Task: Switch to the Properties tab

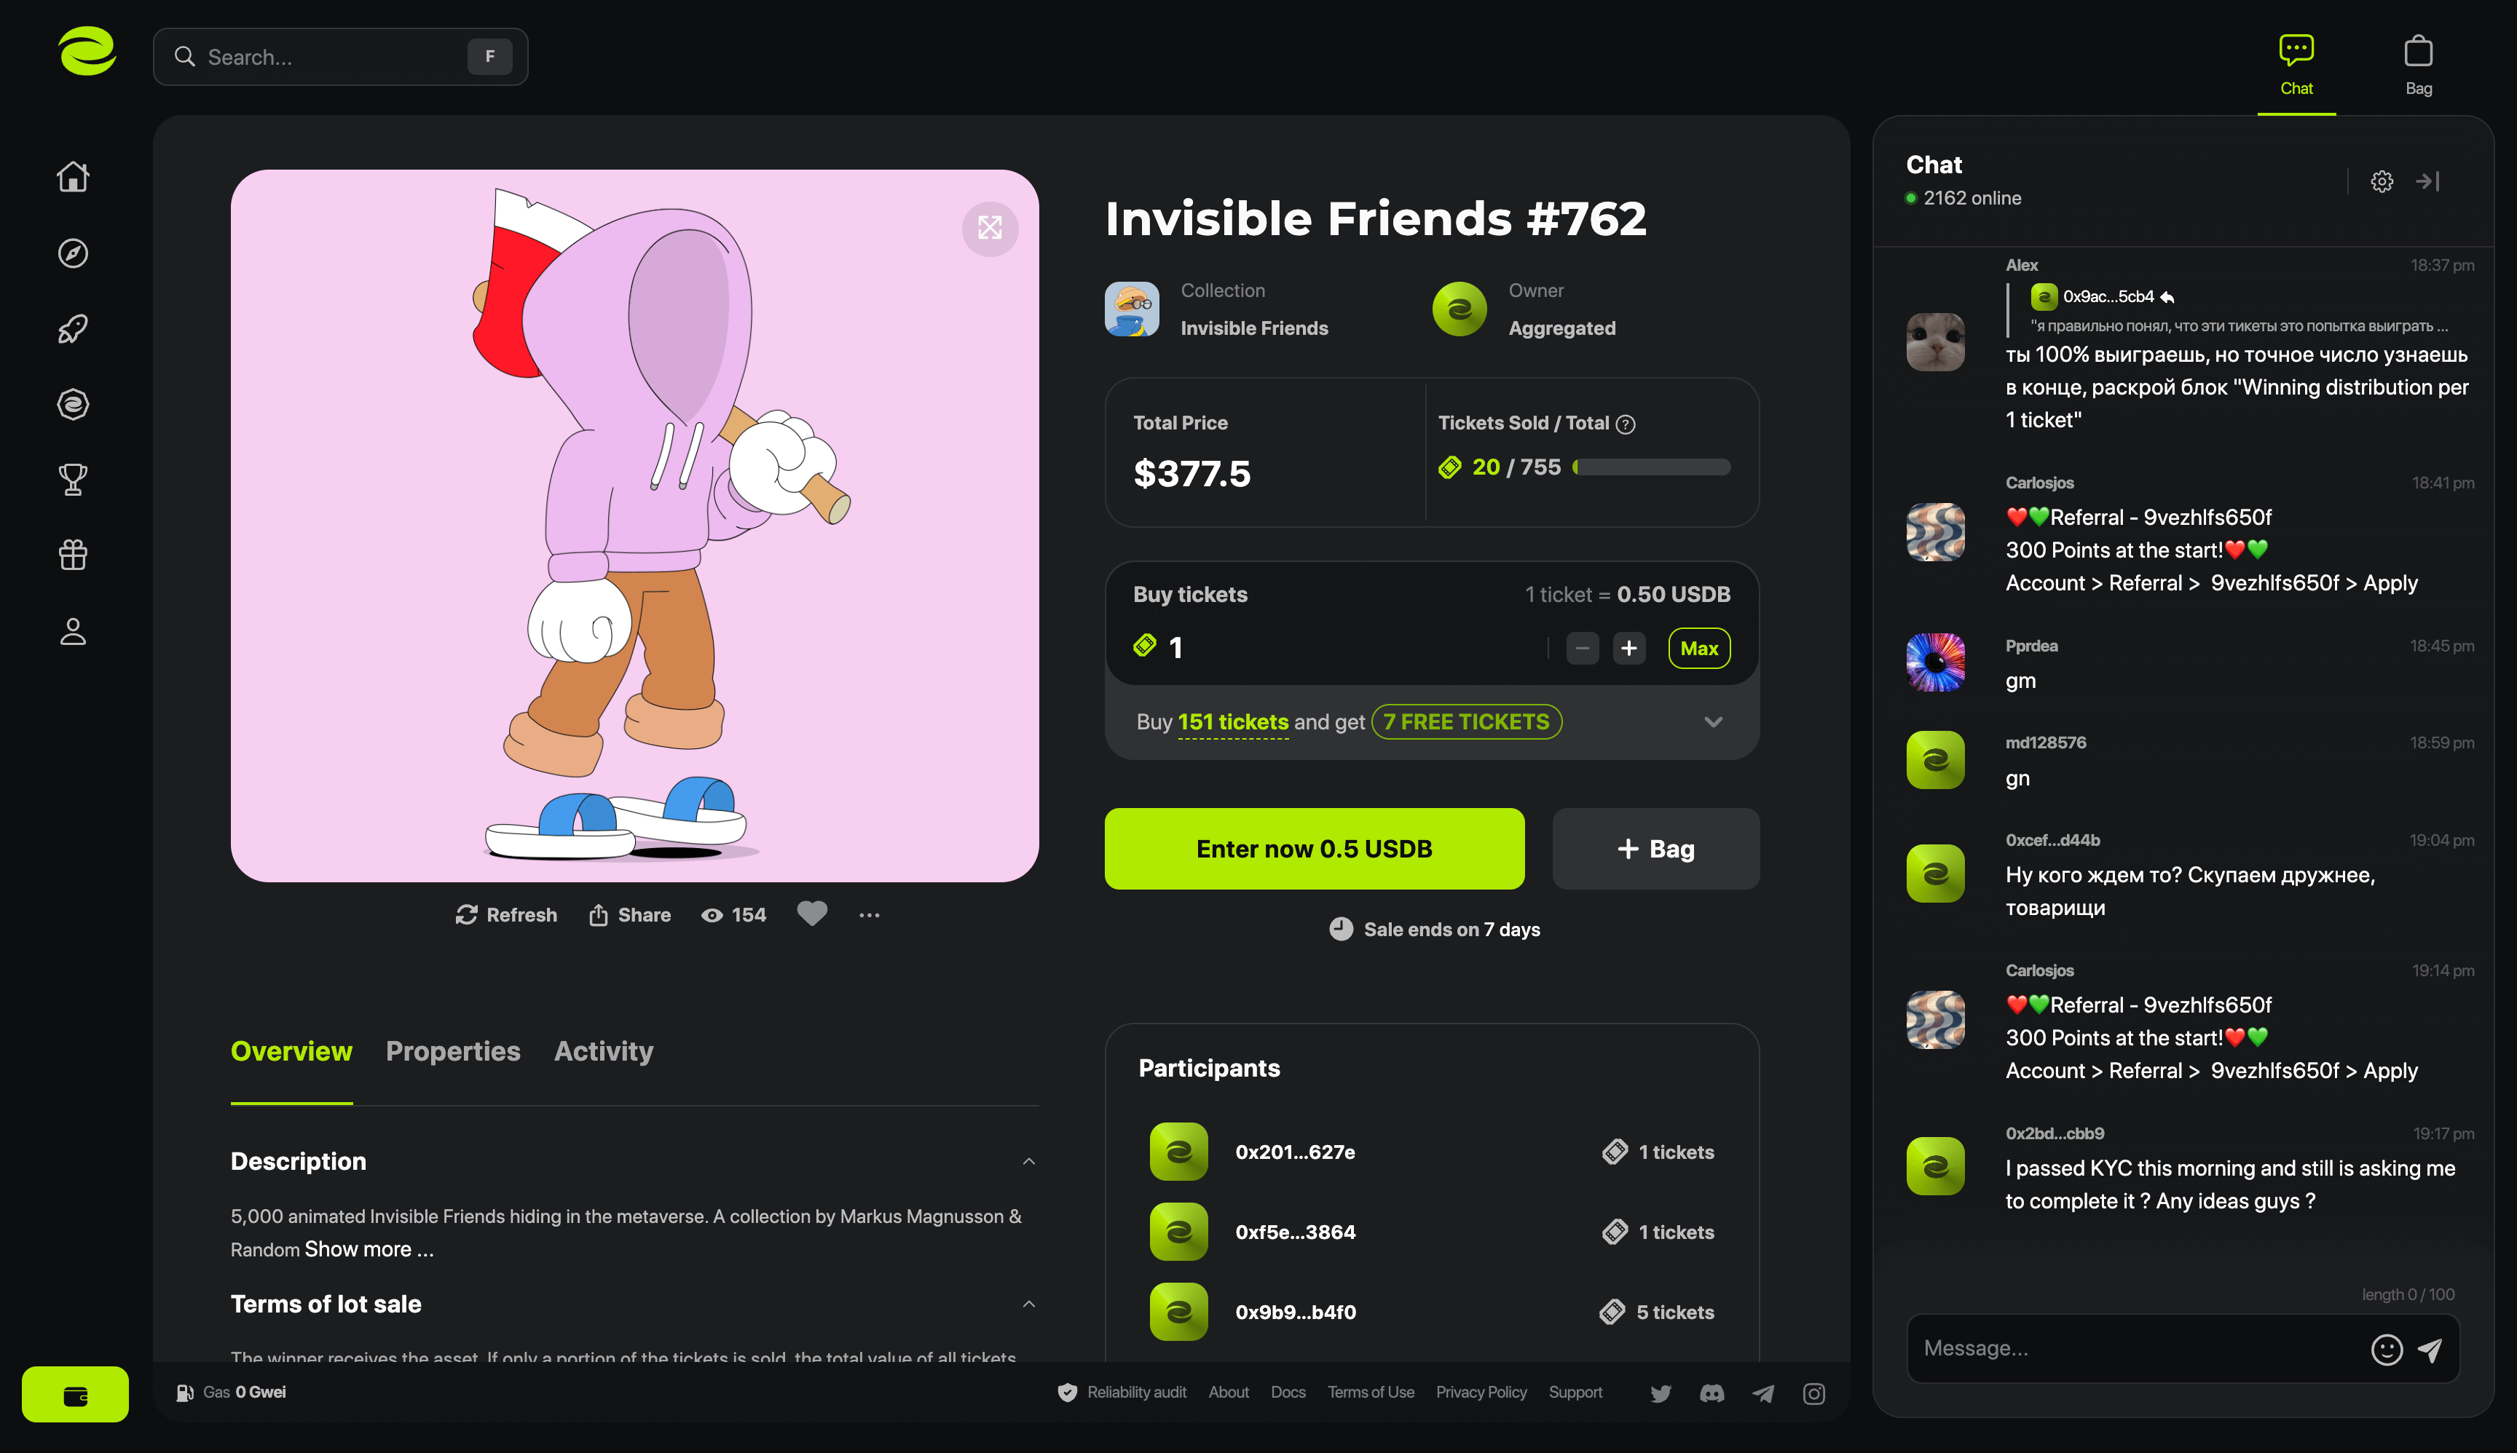Action: pyautogui.click(x=453, y=1052)
